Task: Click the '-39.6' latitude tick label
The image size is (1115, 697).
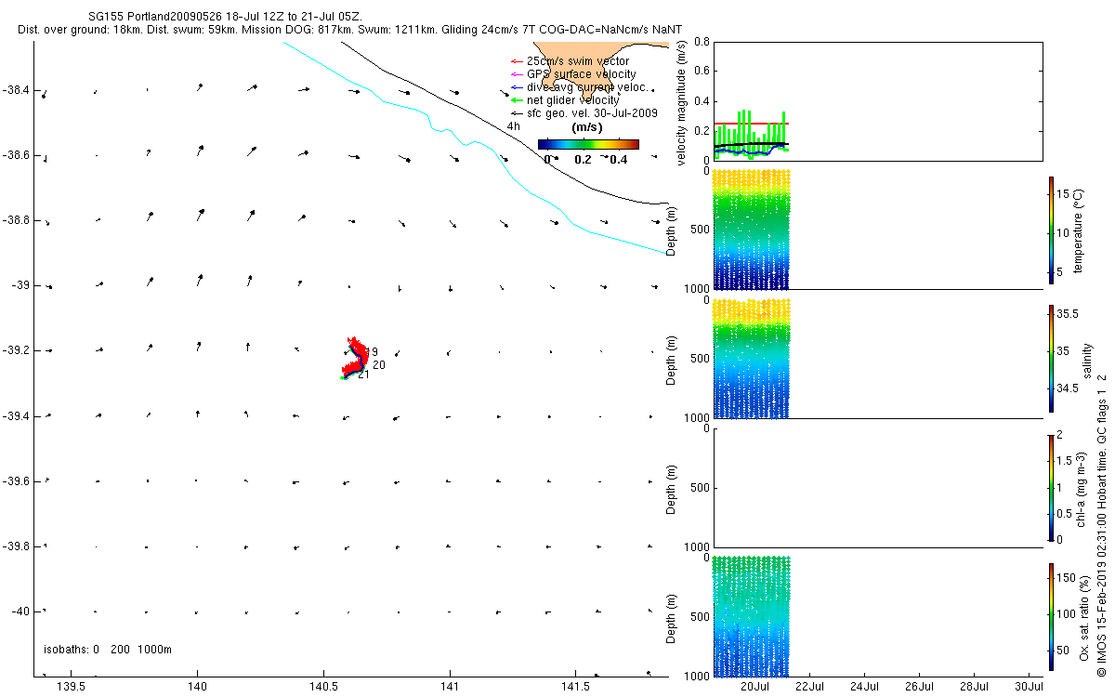Action: coord(17,480)
